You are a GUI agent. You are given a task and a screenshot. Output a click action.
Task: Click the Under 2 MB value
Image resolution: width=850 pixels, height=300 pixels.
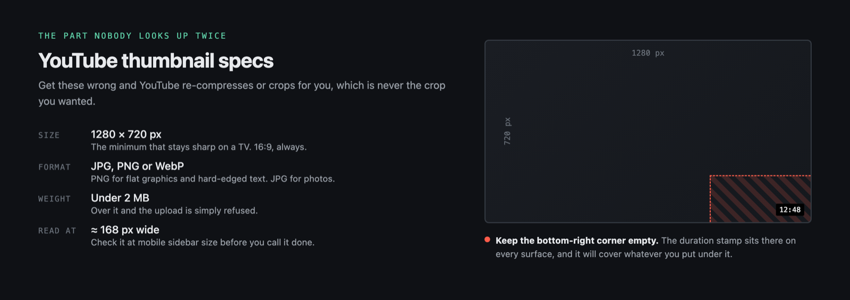(x=120, y=198)
